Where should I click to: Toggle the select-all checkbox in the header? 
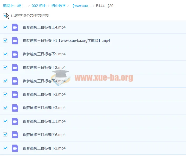point(5,15)
